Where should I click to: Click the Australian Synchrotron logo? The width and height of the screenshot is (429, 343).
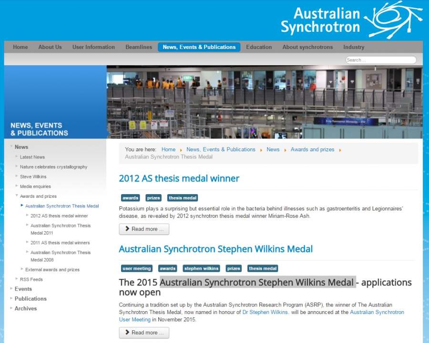[x=352, y=20]
